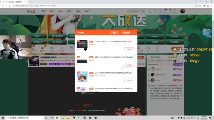Click the Douyu logo
Viewport: 214px width, 120px height.
31,11
